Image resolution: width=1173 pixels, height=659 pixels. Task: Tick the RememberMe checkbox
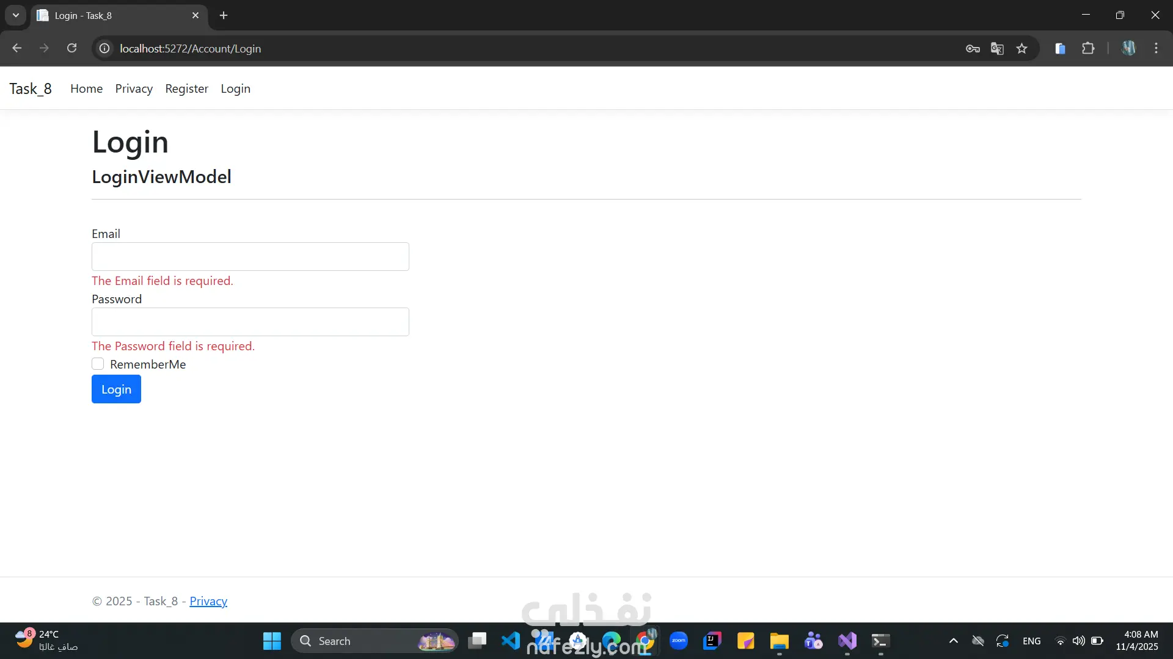tap(98, 364)
